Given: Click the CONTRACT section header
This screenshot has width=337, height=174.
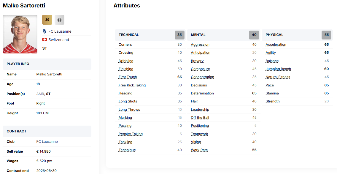Looking at the screenshot, I should point(17,131).
